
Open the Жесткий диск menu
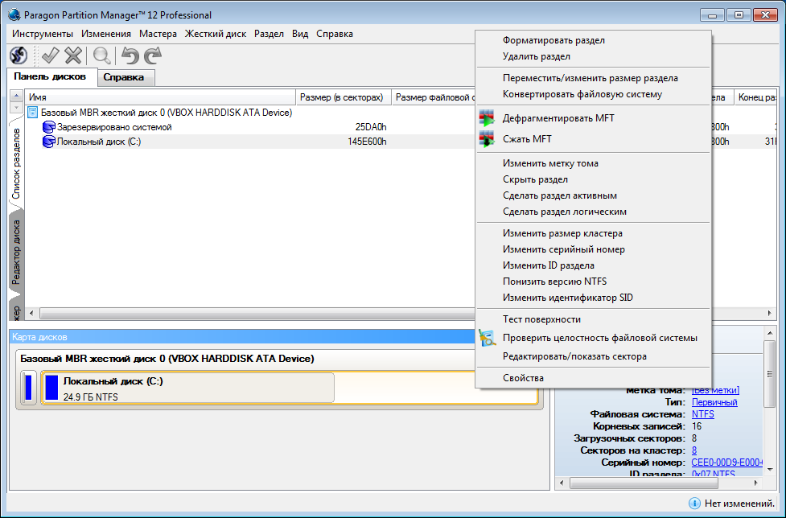(215, 34)
